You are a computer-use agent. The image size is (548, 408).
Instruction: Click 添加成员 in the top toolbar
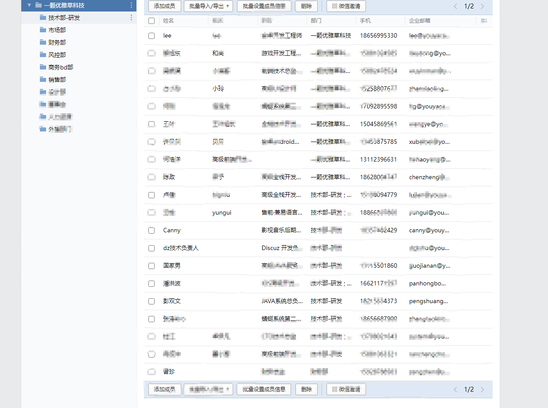click(164, 6)
